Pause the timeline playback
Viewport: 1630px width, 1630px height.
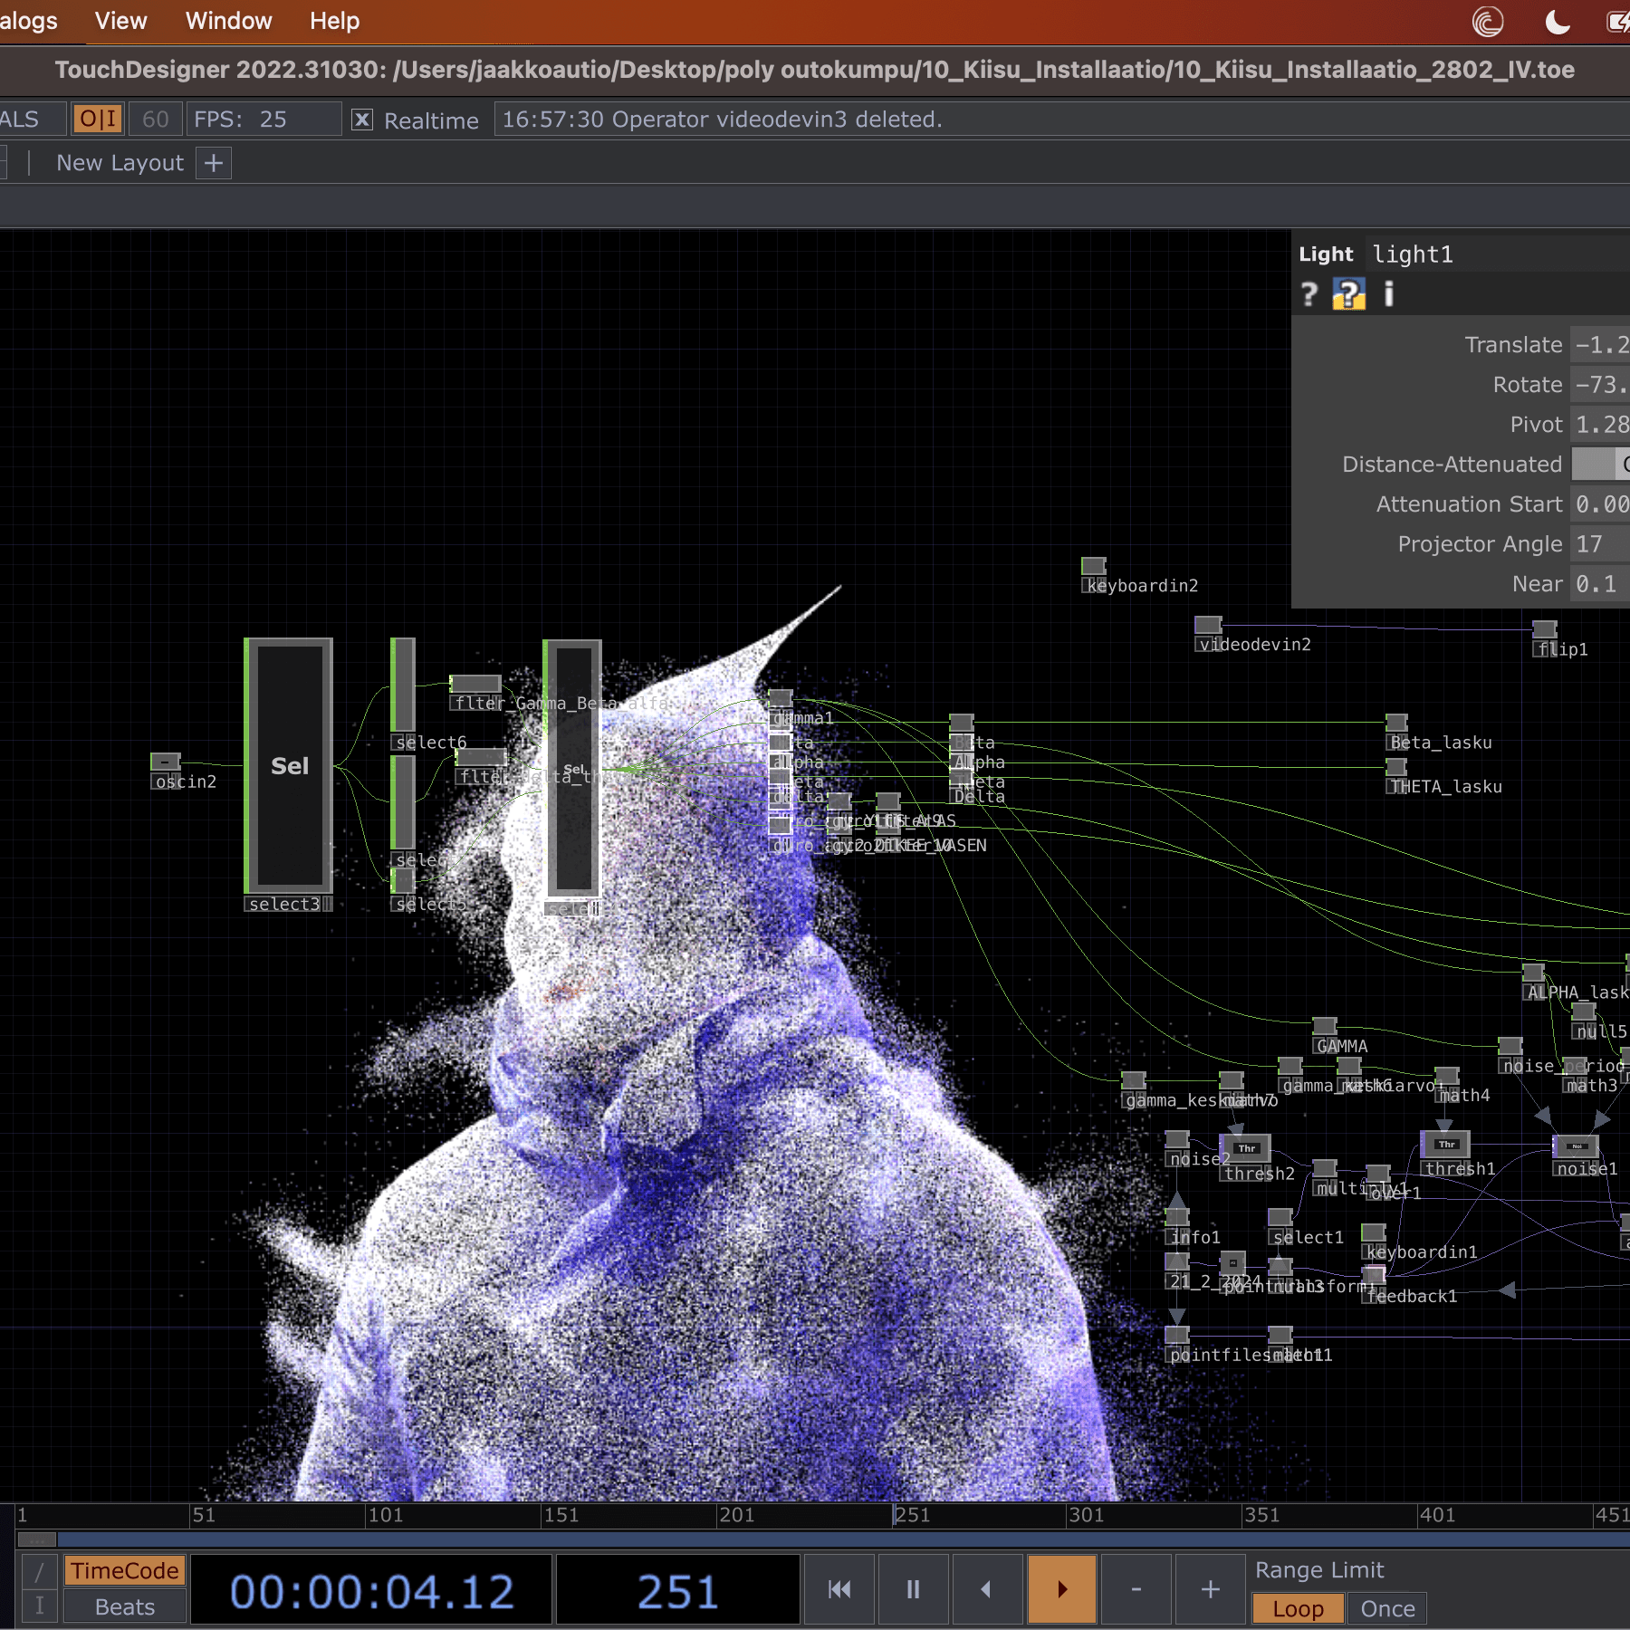[913, 1589]
